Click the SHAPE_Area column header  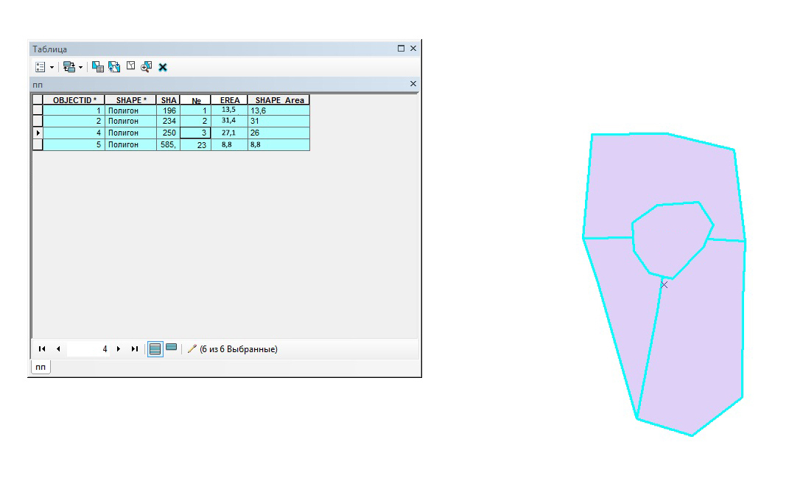point(278,100)
